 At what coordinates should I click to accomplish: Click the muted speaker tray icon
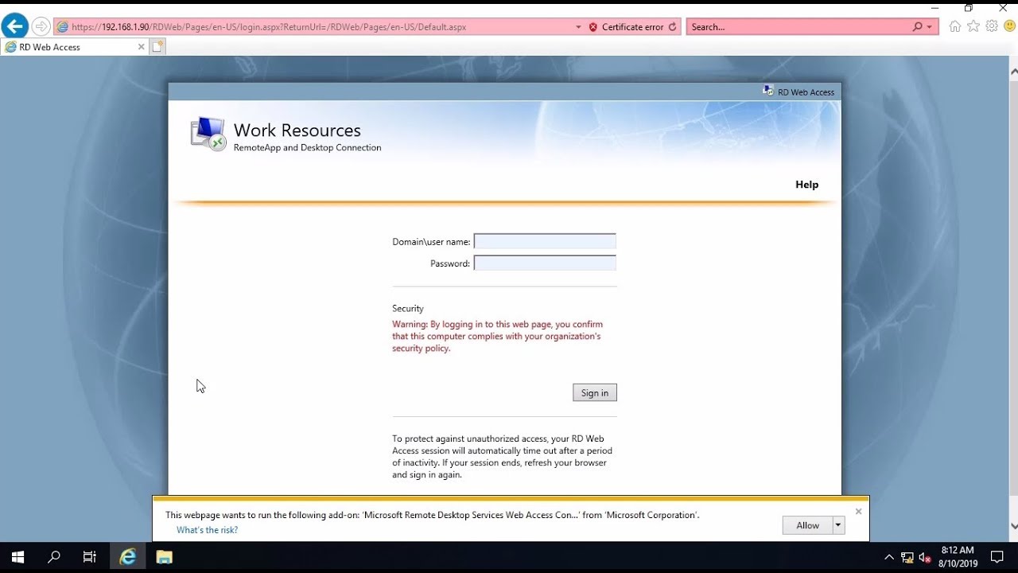(x=924, y=557)
